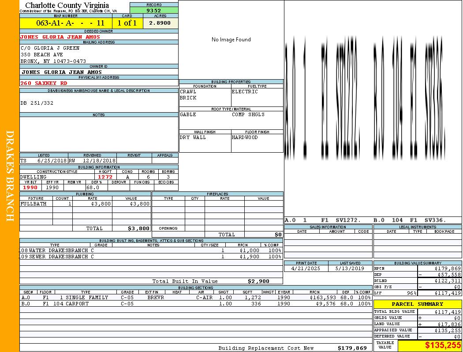This screenshot has width=463, height=352.
Task: Select physical address 260 SAXKEY RD
Action: [44, 83]
